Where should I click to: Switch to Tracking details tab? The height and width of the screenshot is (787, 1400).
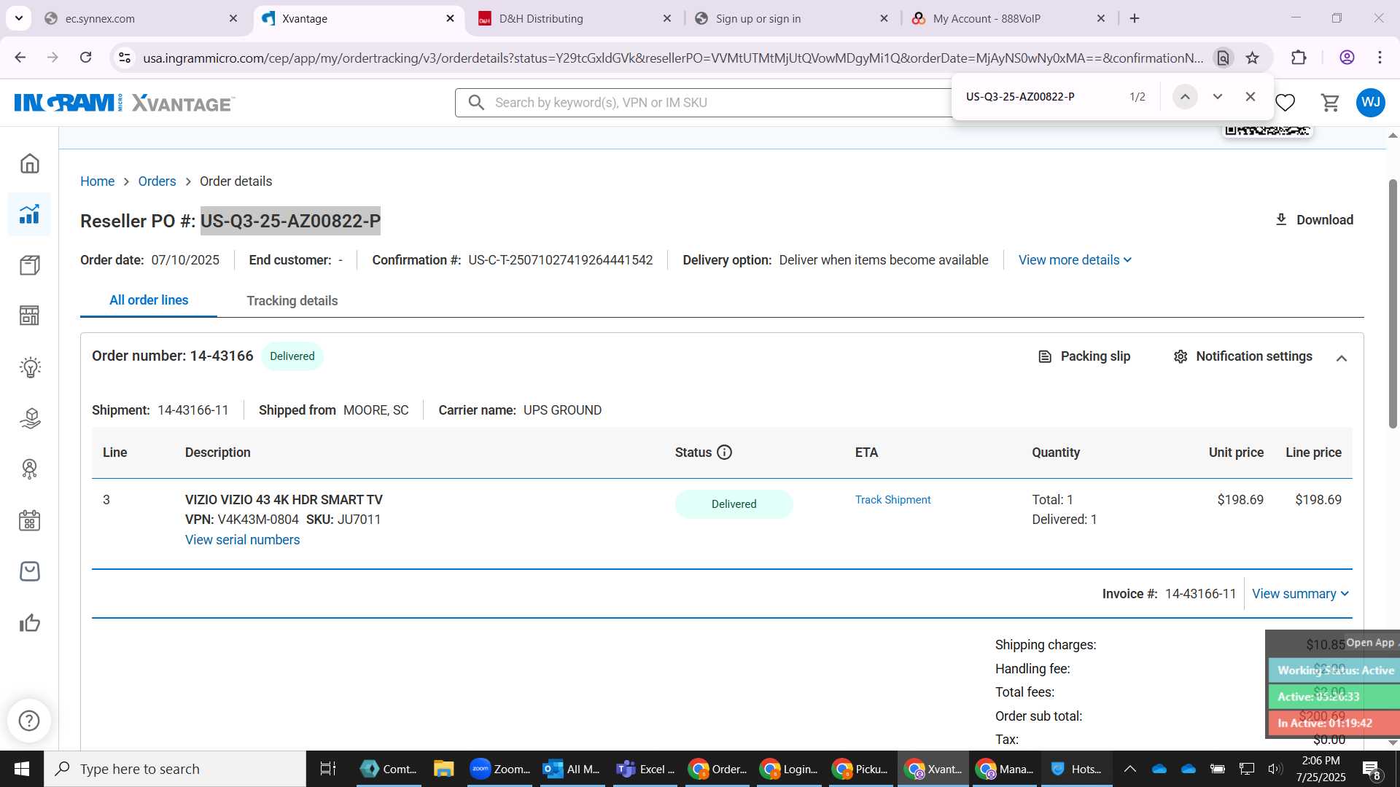[292, 301]
